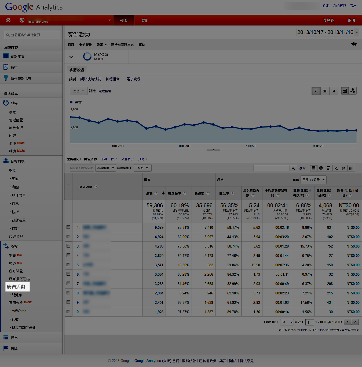
Task: Open the 說明 help tab
Action: pos(351,20)
